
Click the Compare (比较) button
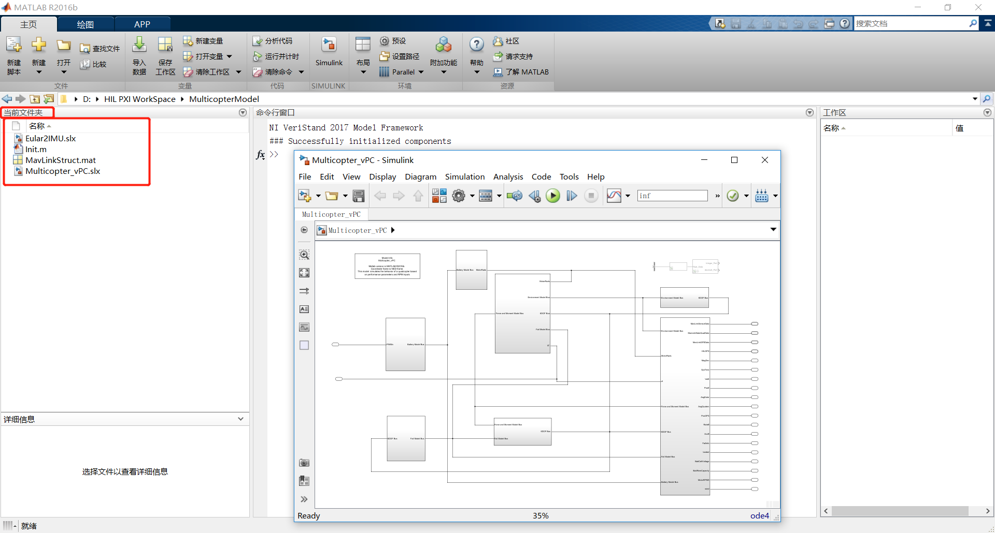click(93, 64)
